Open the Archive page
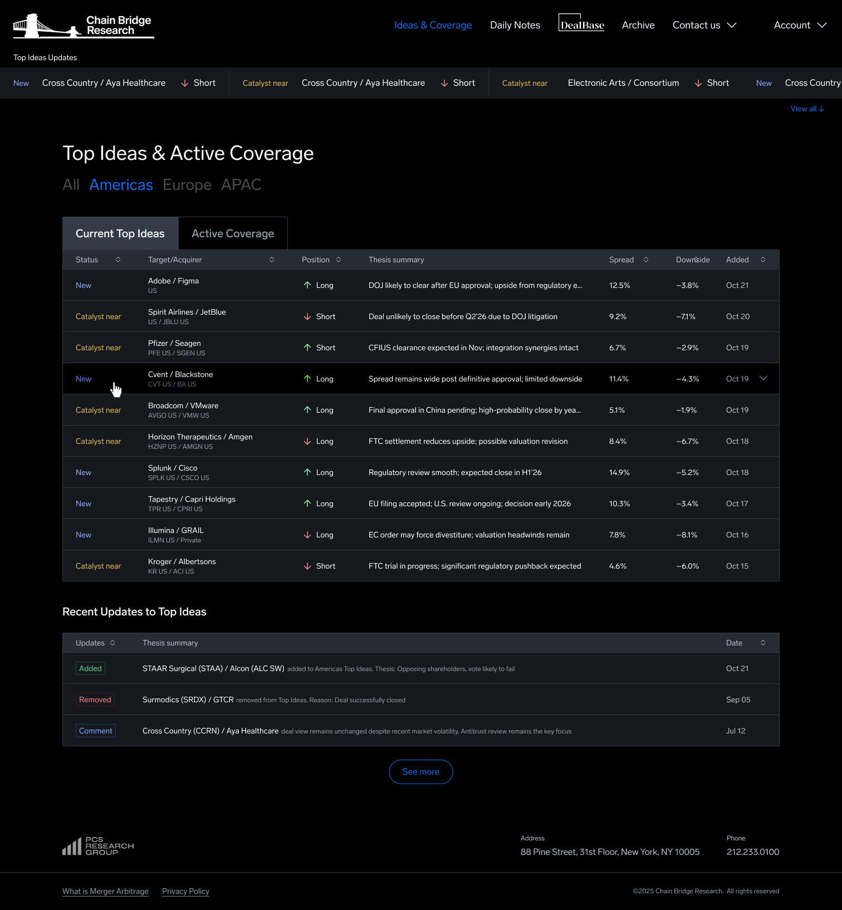842x910 pixels. 638,25
